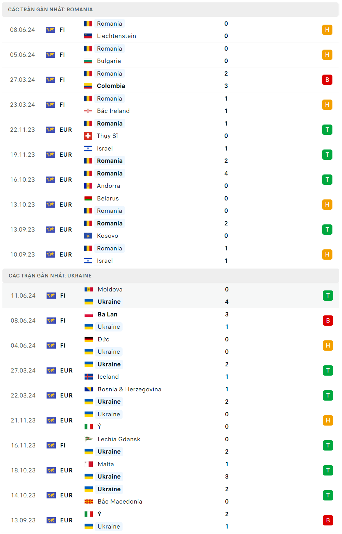This screenshot has width=342, height=534.
Task: Click the Malta flag icon
Action: pyautogui.click(x=89, y=464)
